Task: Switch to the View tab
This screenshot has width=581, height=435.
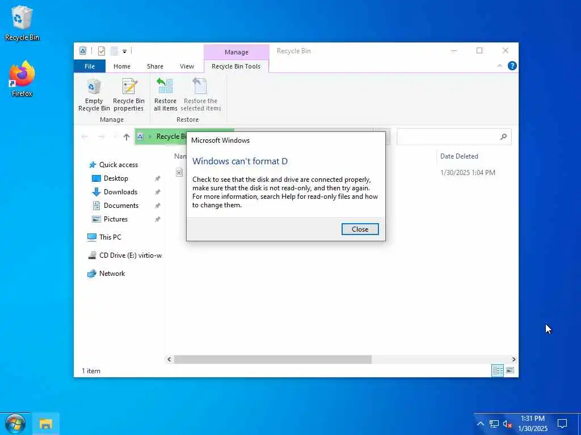Action: 187,66
